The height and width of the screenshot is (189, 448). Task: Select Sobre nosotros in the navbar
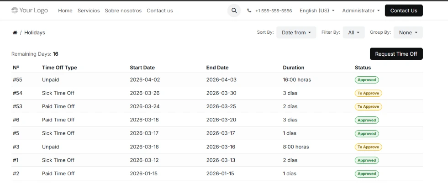(x=123, y=10)
